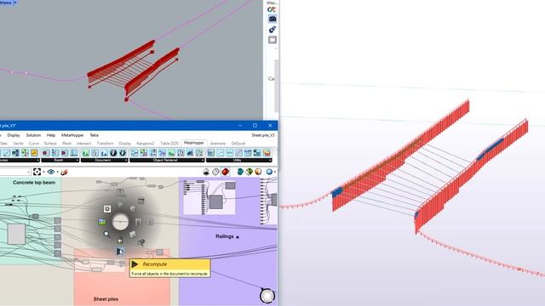Click the teal shaded preview icon
This screenshot has height=306, width=545.
pyautogui.click(x=240, y=172)
